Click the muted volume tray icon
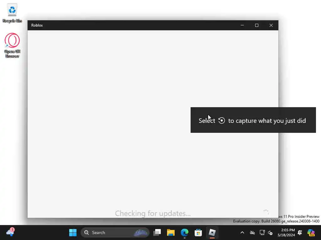The width and height of the screenshot is (321, 240). [x=270, y=232]
